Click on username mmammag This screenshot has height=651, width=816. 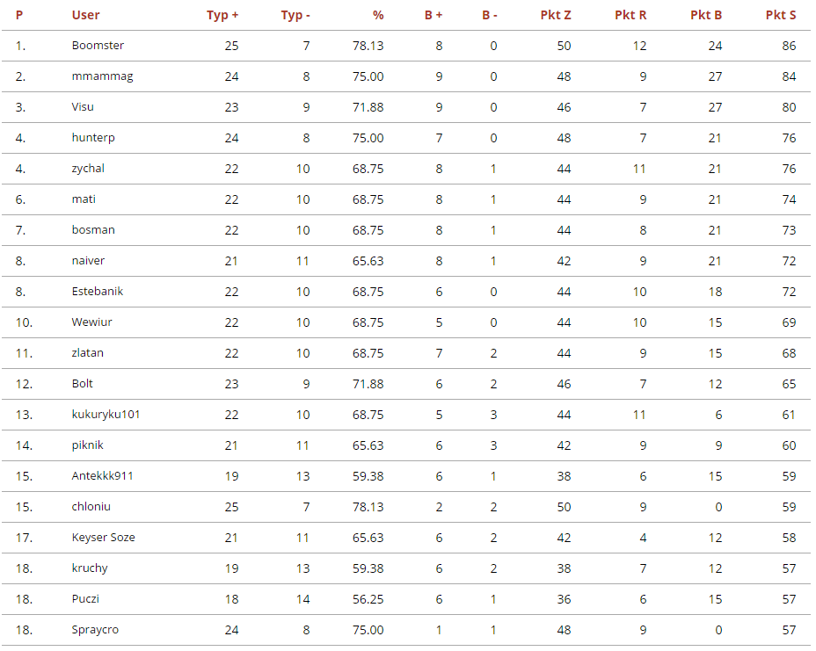click(102, 76)
